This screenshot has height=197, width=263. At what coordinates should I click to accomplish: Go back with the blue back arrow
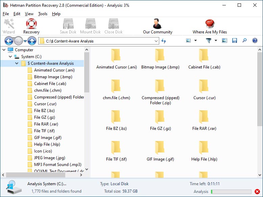(9, 41)
